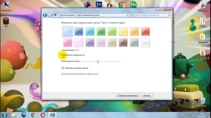Click the taskbar clock and date
This screenshot has height=118, width=211.
[202, 115]
